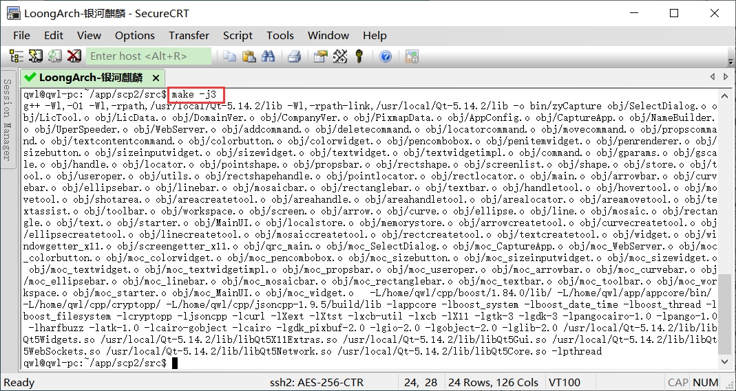Viewport: 736px width, 391px height.
Task: Click the Print icon in toolbar
Action: click(x=294, y=56)
